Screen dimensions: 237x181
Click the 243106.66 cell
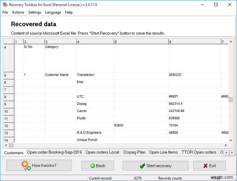195,112
